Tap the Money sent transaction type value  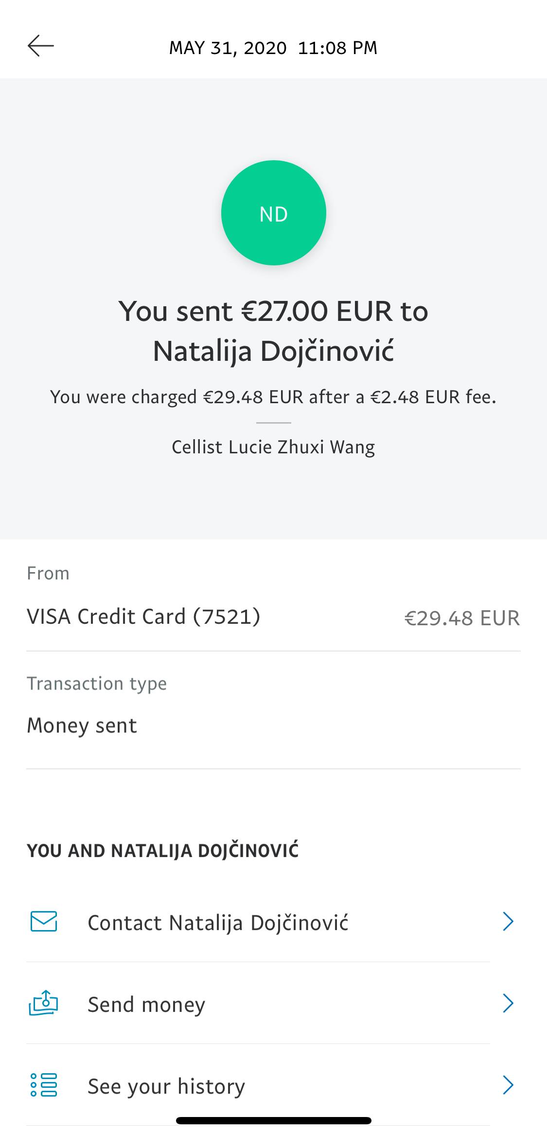pos(82,726)
